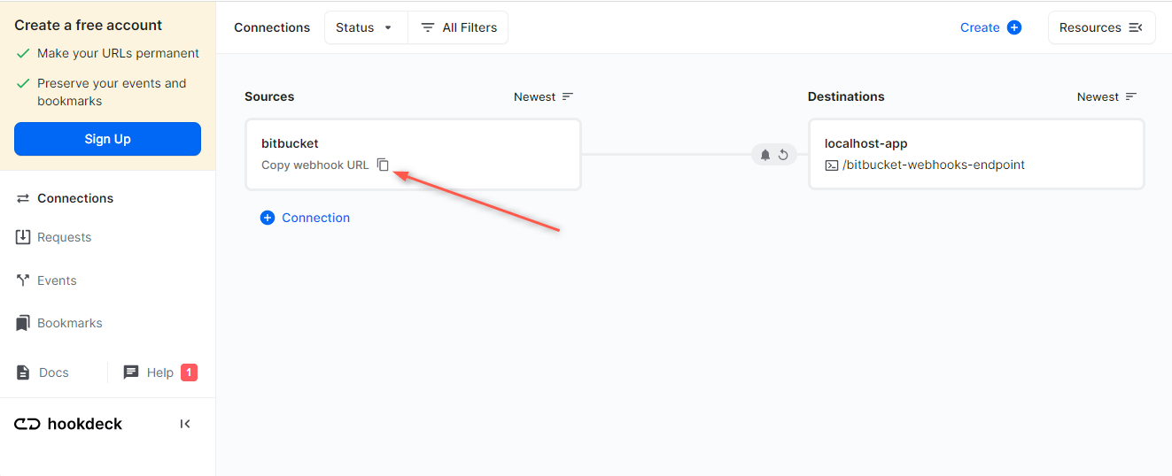Image resolution: width=1172 pixels, height=476 pixels.
Task: Click the blue plus icon beside Create
Action: click(x=1014, y=27)
